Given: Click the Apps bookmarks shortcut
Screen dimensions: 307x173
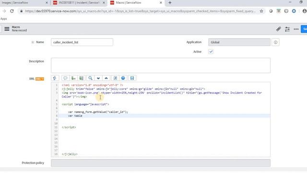Looking at the screenshot, I should click(x=3, y=19).
